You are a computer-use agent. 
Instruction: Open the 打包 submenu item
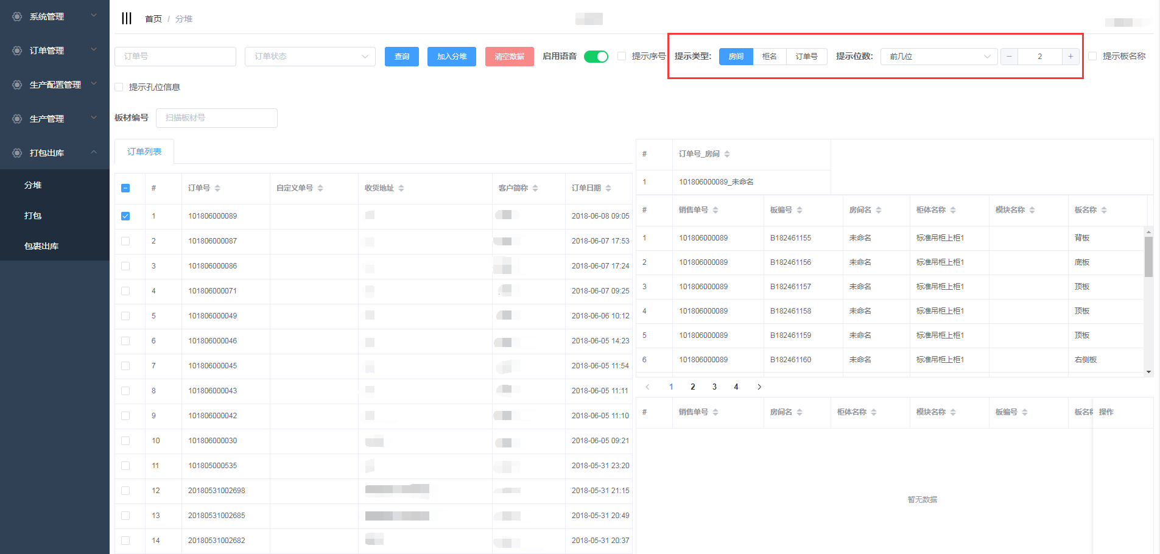tap(33, 216)
